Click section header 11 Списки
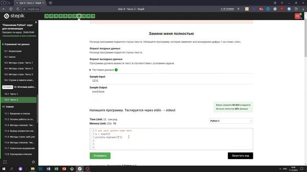307x172 pixels. pyautogui.click(x=8, y=107)
